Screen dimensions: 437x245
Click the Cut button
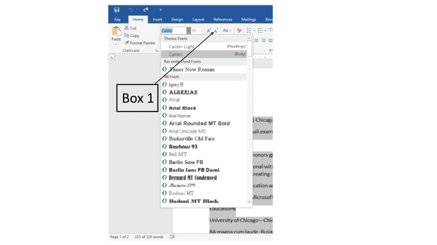coord(130,28)
